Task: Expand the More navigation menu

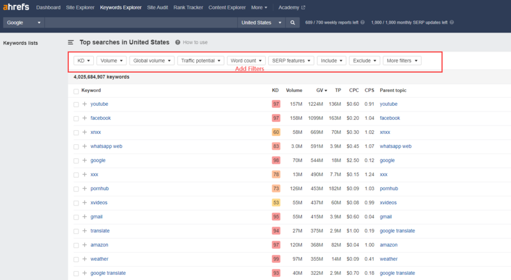Action: tap(259, 8)
